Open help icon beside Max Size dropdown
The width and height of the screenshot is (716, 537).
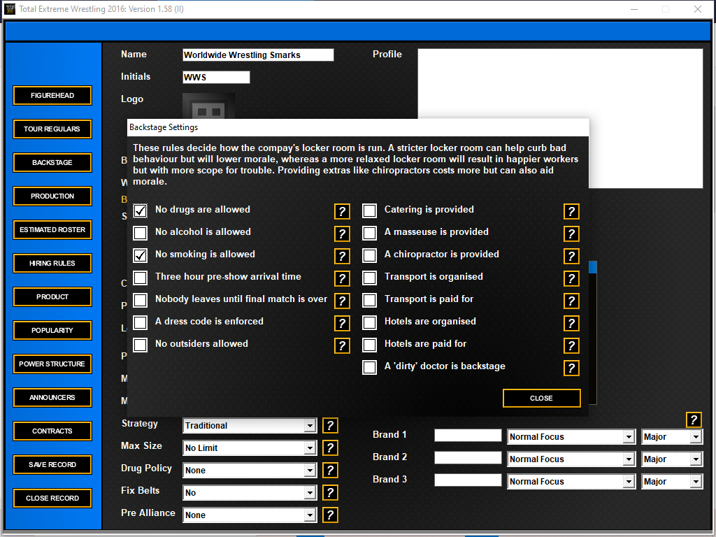pos(330,448)
